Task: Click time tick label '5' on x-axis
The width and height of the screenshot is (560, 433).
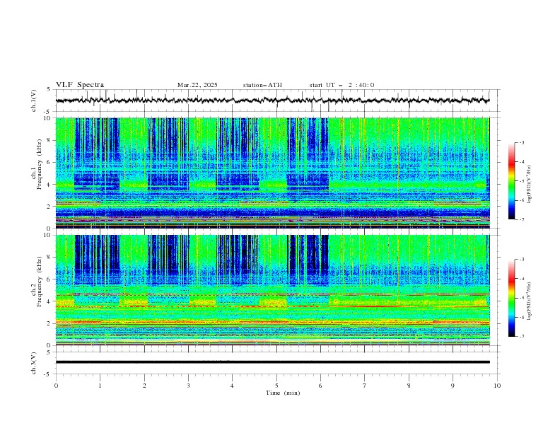Action: 276,386
